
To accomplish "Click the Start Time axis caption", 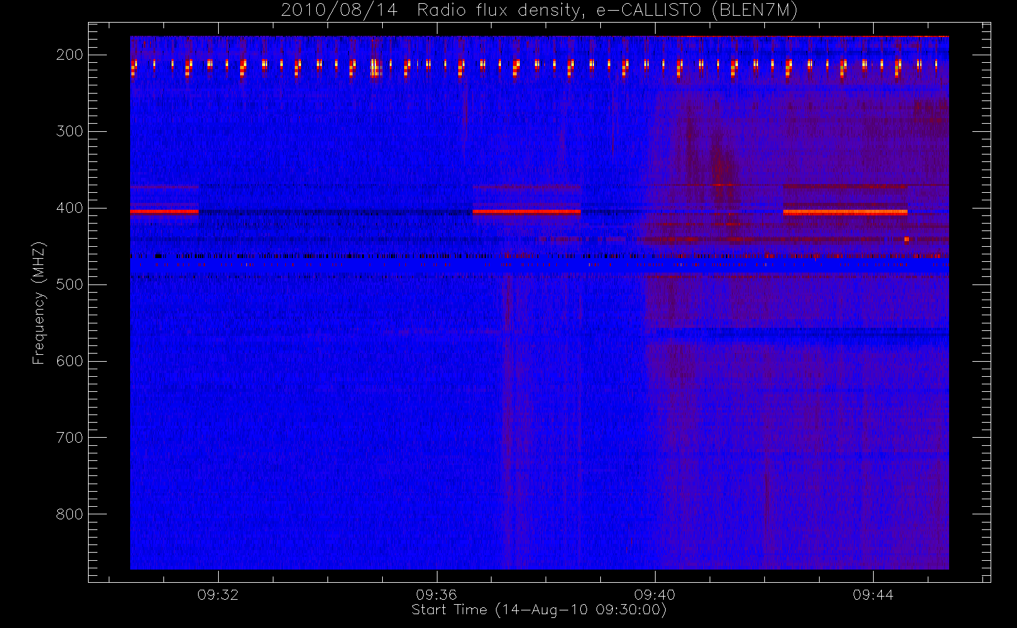I will (539, 610).
